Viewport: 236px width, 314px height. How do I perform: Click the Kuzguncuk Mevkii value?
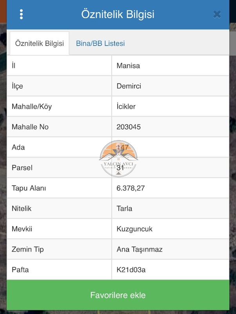coord(134,229)
